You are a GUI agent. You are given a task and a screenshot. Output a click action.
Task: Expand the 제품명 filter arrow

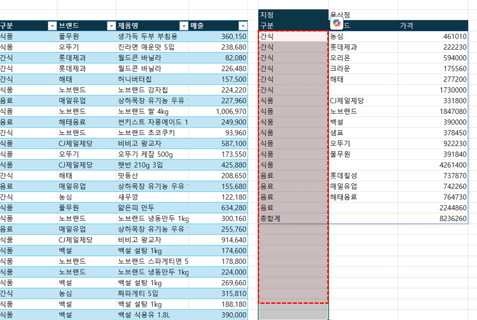point(184,26)
